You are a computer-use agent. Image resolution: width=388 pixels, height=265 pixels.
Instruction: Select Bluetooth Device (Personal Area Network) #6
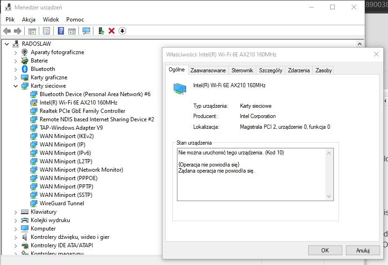[95, 94]
